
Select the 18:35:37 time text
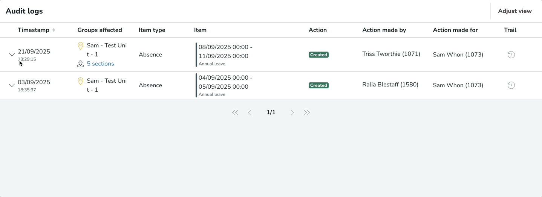tap(27, 90)
